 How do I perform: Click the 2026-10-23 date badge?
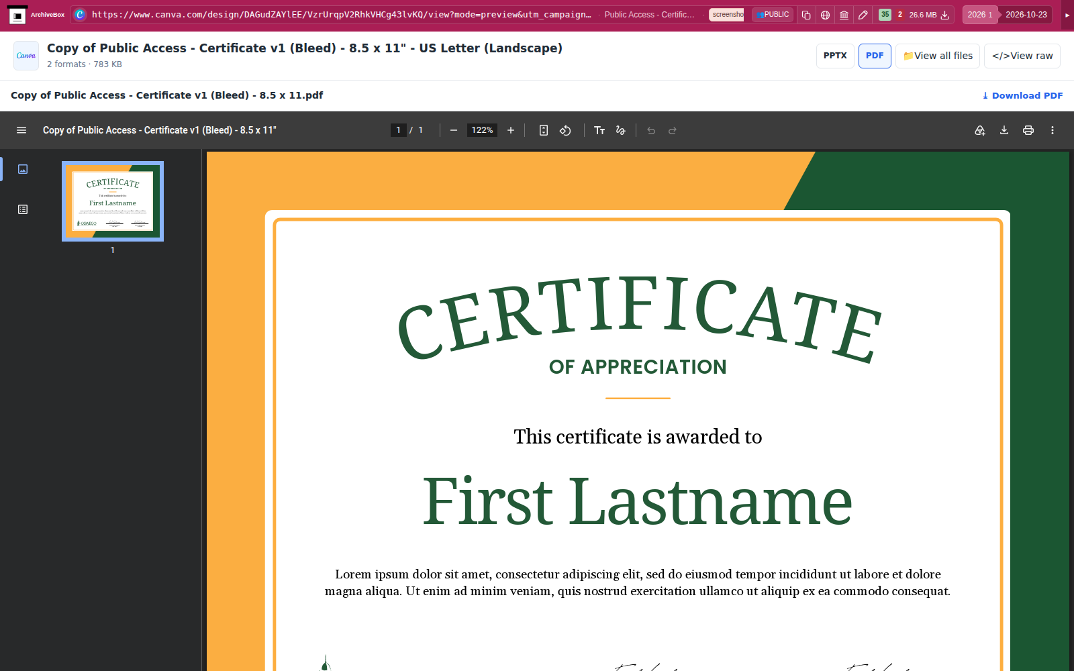[x=1026, y=15]
